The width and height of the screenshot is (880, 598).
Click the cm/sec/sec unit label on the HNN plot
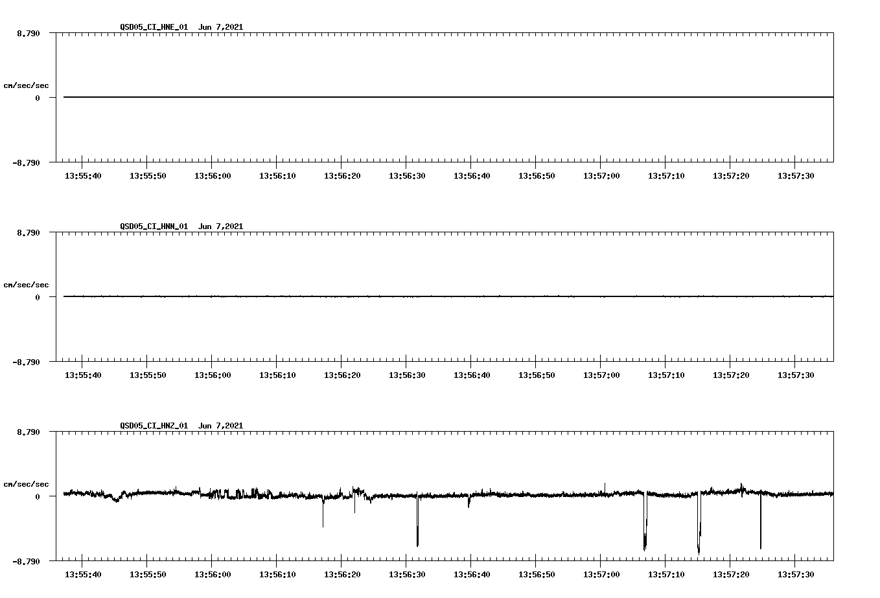pos(26,285)
